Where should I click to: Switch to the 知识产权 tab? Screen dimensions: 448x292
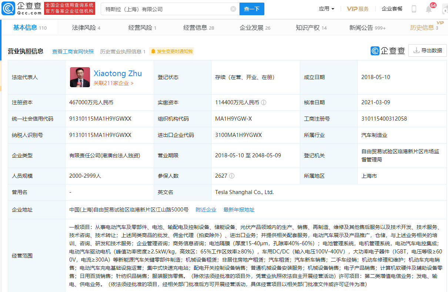pos(311,27)
